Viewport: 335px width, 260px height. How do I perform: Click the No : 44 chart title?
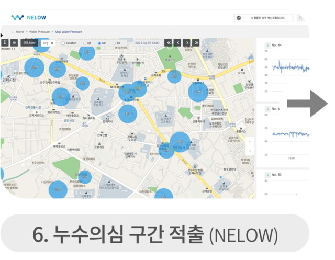276,46
